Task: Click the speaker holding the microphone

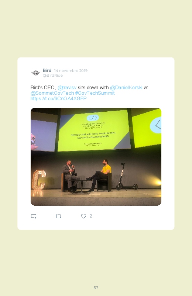Action: click(70, 176)
